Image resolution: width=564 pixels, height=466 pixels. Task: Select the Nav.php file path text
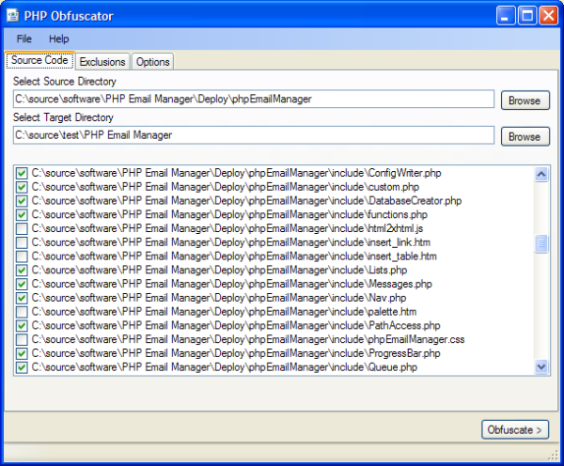coord(219,298)
